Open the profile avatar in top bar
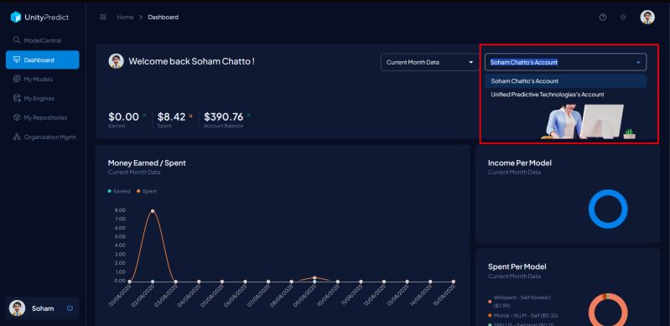670x326 pixels. [x=647, y=17]
